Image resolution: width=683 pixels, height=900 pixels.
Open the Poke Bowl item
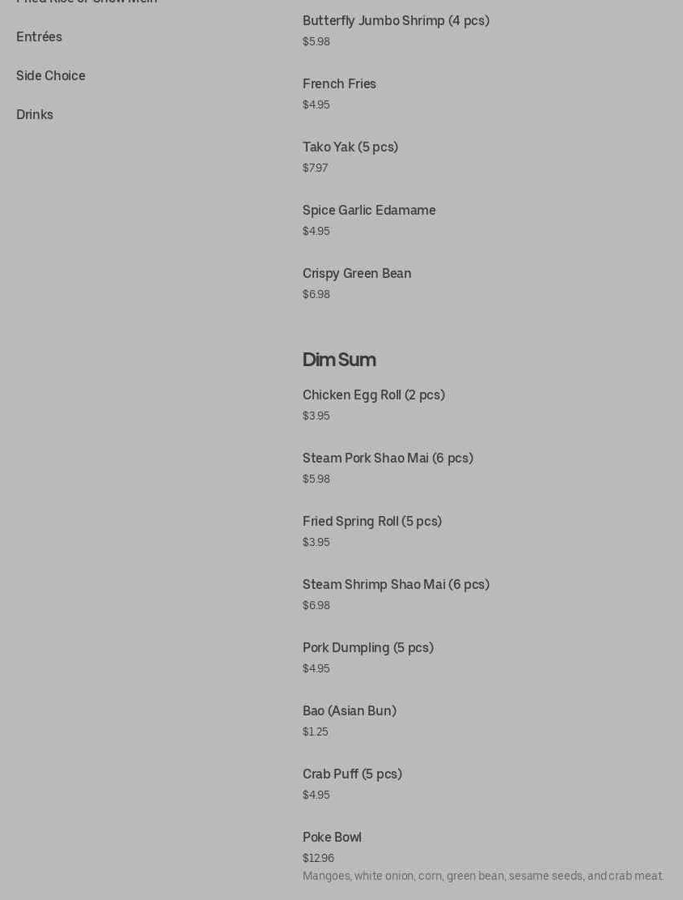pyautogui.click(x=332, y=838)
